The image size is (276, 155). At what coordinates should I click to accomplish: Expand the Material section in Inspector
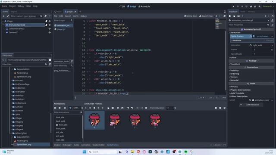click(x=235, y=80)
